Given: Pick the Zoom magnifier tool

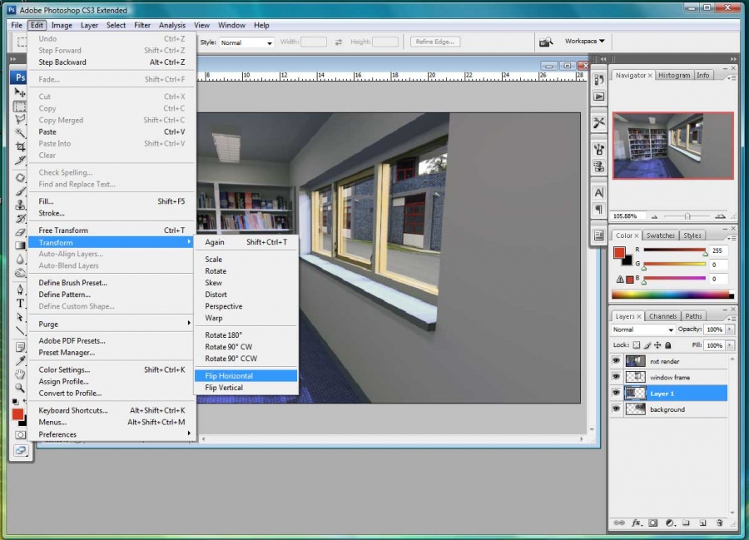Looking at the screenshot, I should click(20, 388).
